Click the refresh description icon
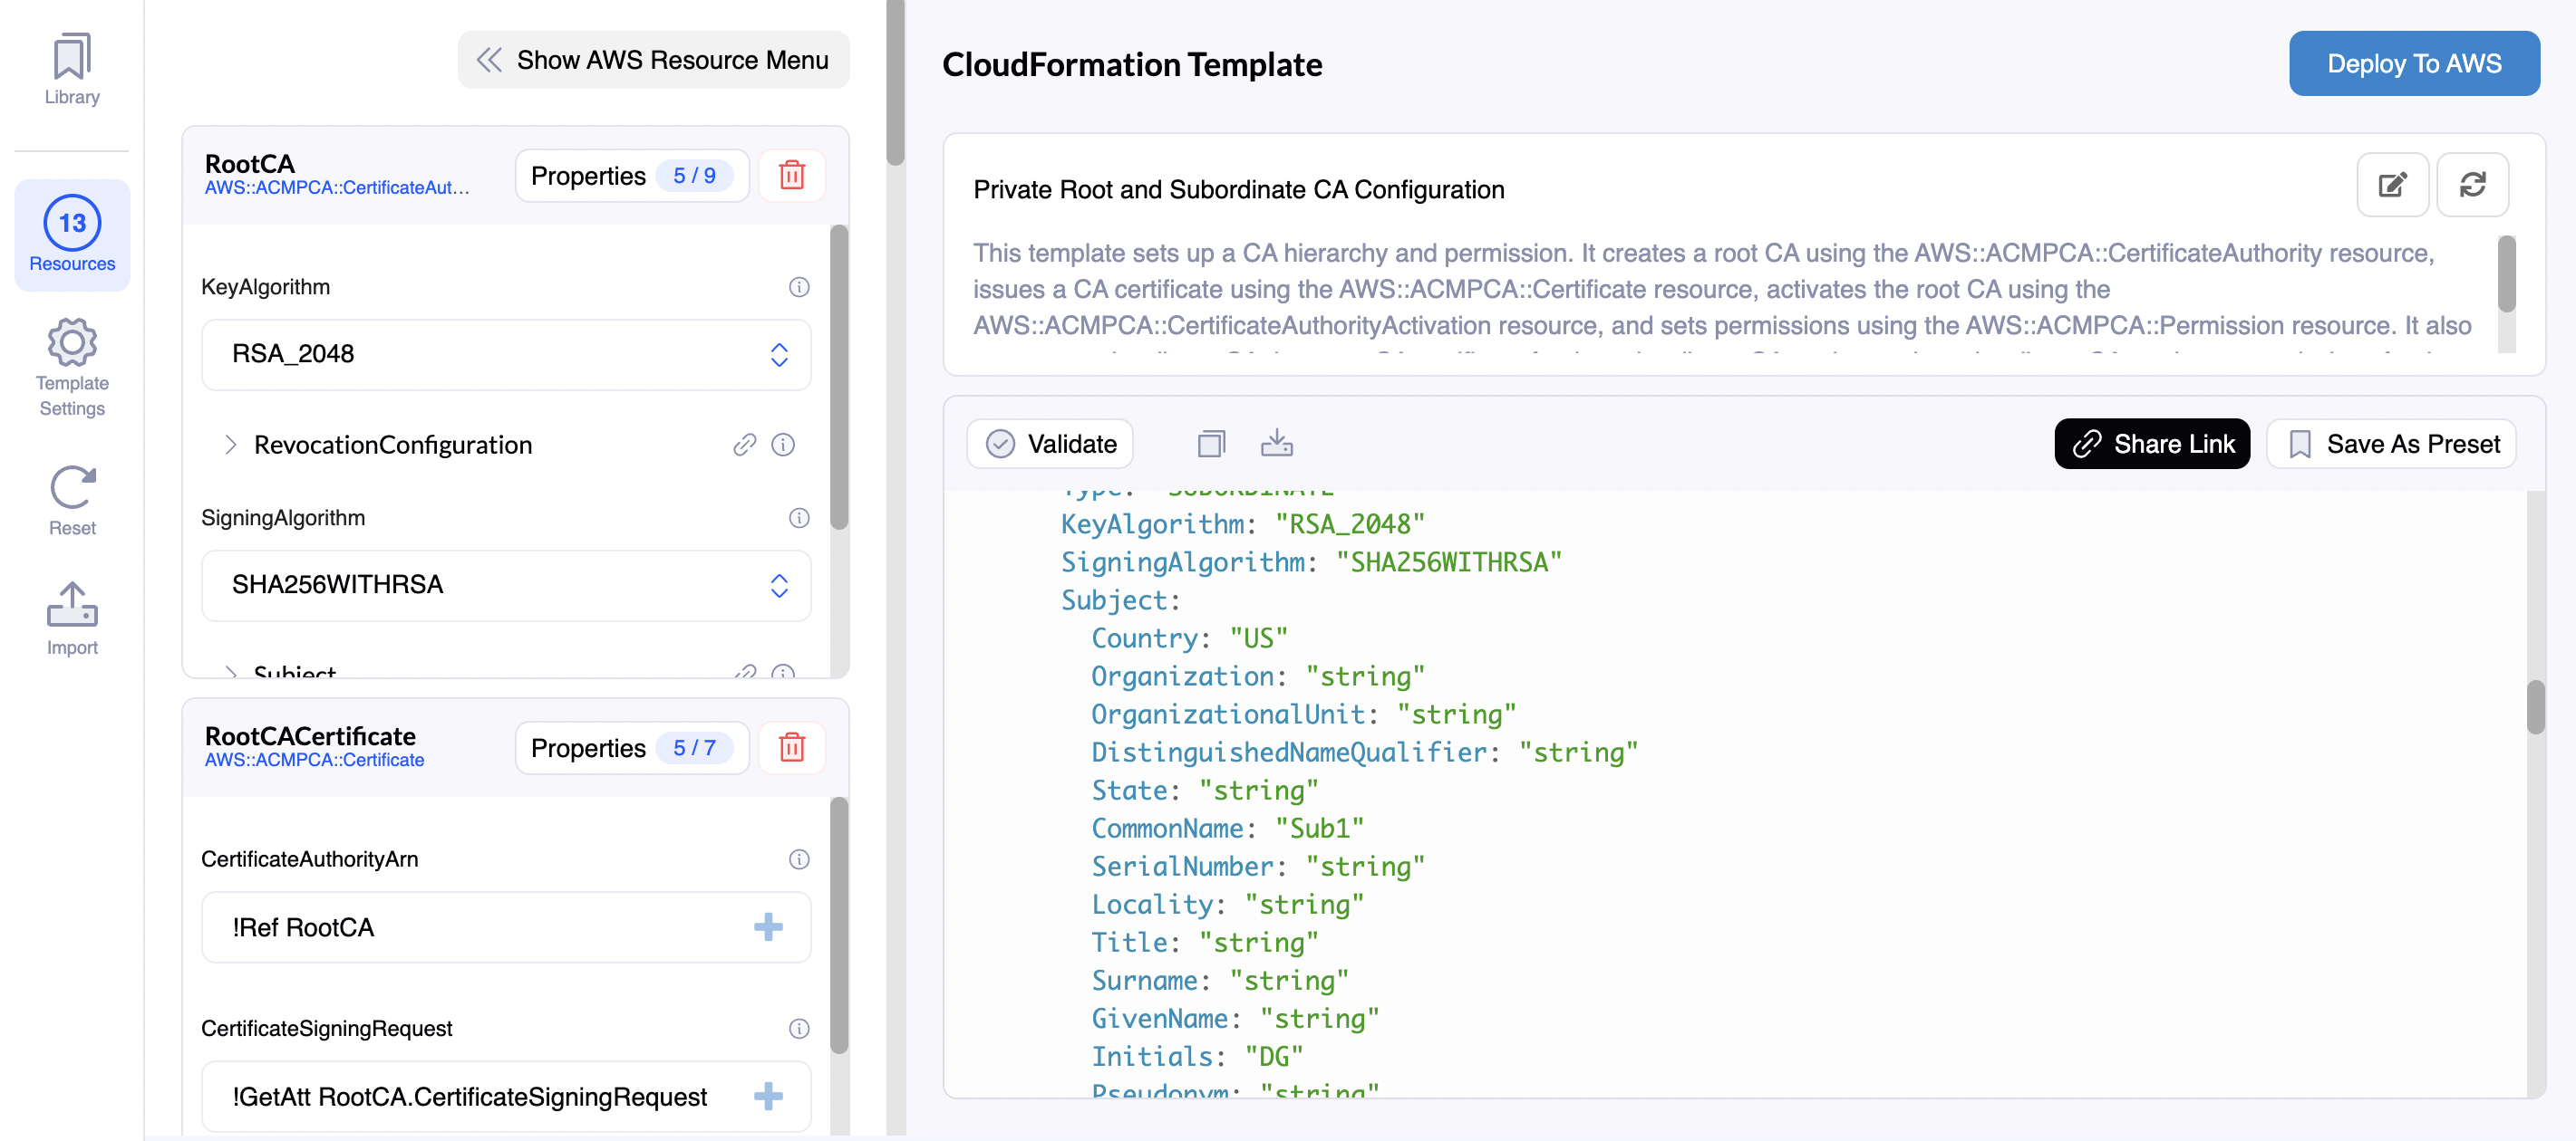The height and width of the screenshot is (1141, 2576). 2472,185
